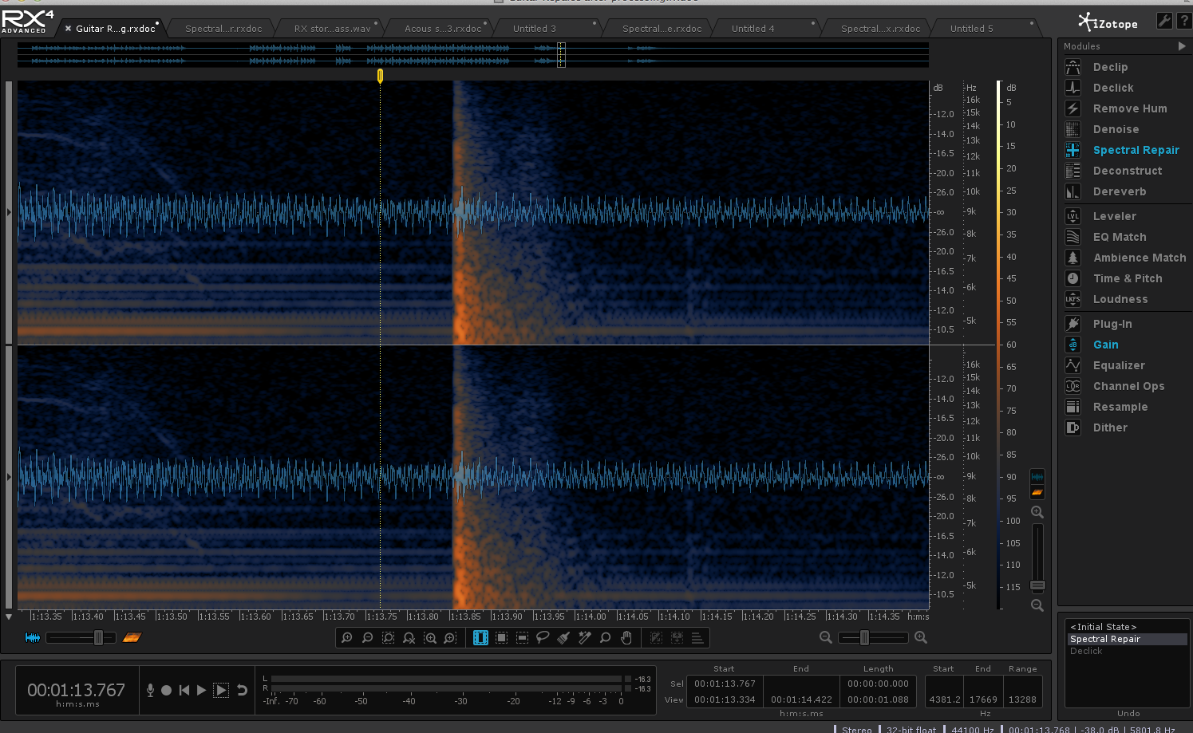Image resolution: width=1193 pixels, height=733 pixels.
Task: Select the Hand grab tool
Action: (626, 637)
